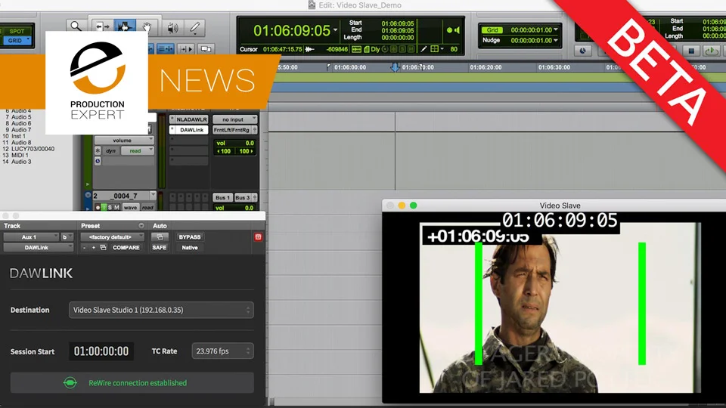The height and width of the screenshot is (408, 726).
Task: Click the red target icon in plugin header
Action: (x=259, y=236)
